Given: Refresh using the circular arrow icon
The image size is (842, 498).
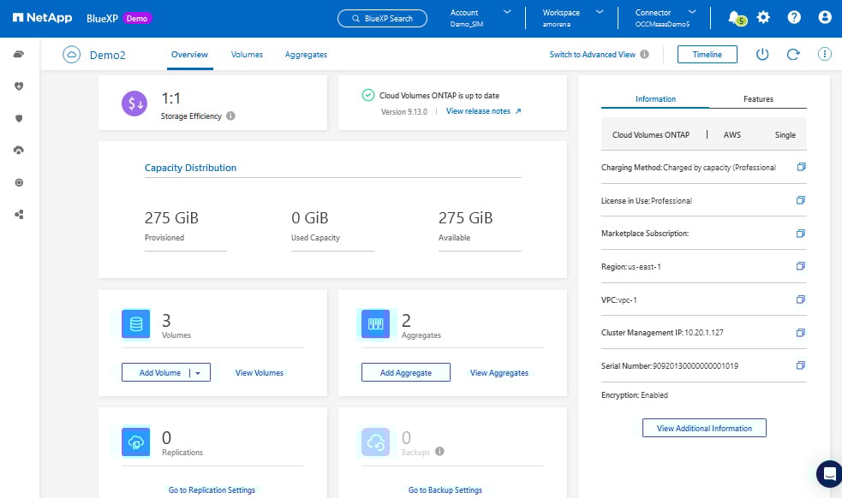Looking at the screenshot, I should pyautogui.click(x=793, y=55).
